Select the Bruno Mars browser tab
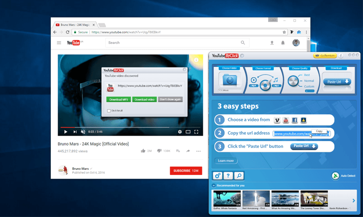The width and height of the screenshot is (363, 217). [x=75, y=25]
